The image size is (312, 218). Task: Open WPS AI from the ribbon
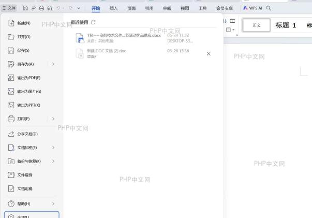[x=252, y=8]
